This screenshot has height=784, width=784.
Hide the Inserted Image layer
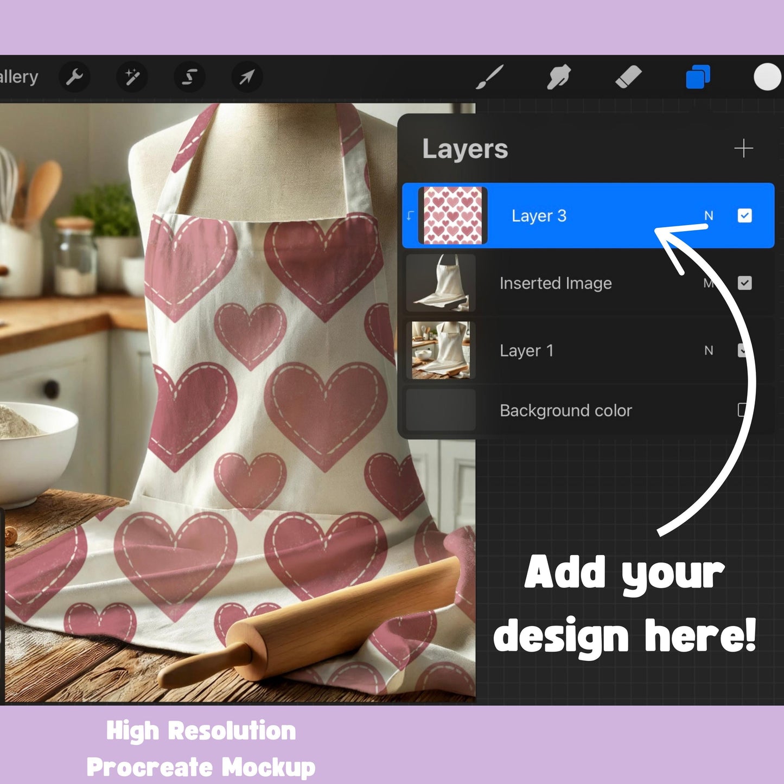(744, 283)
